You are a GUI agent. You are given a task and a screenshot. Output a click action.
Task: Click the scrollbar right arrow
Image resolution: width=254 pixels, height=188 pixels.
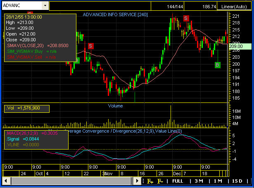pyautogui.click(x=137, y=181)
